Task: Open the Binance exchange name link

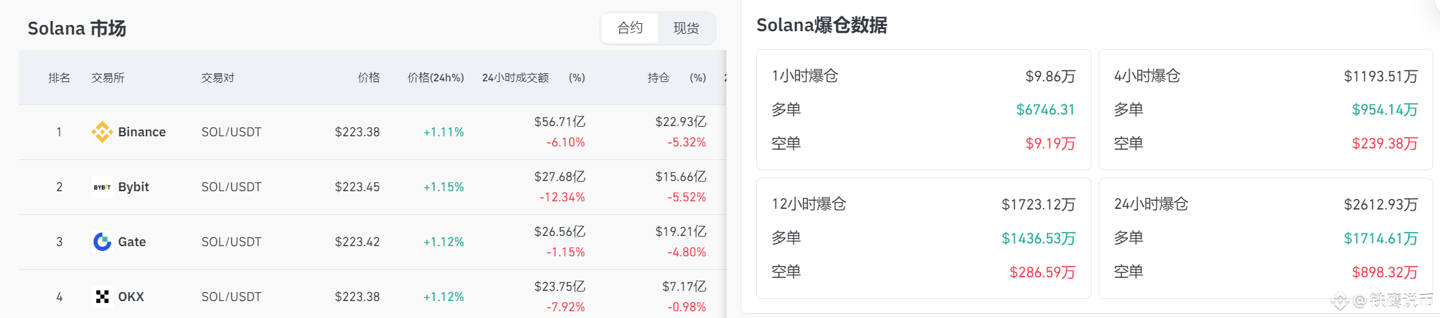Action: pos(142,132)
